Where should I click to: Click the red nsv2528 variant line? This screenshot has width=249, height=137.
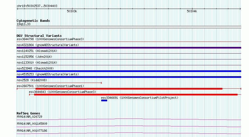[59, 83]
